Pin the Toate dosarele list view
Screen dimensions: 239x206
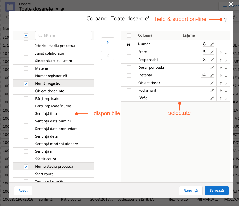coord(62,9)
